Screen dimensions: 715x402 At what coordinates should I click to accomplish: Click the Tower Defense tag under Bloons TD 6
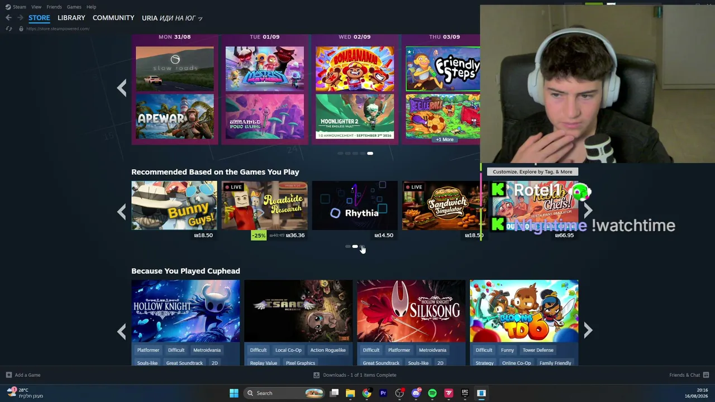coord(538,350)
